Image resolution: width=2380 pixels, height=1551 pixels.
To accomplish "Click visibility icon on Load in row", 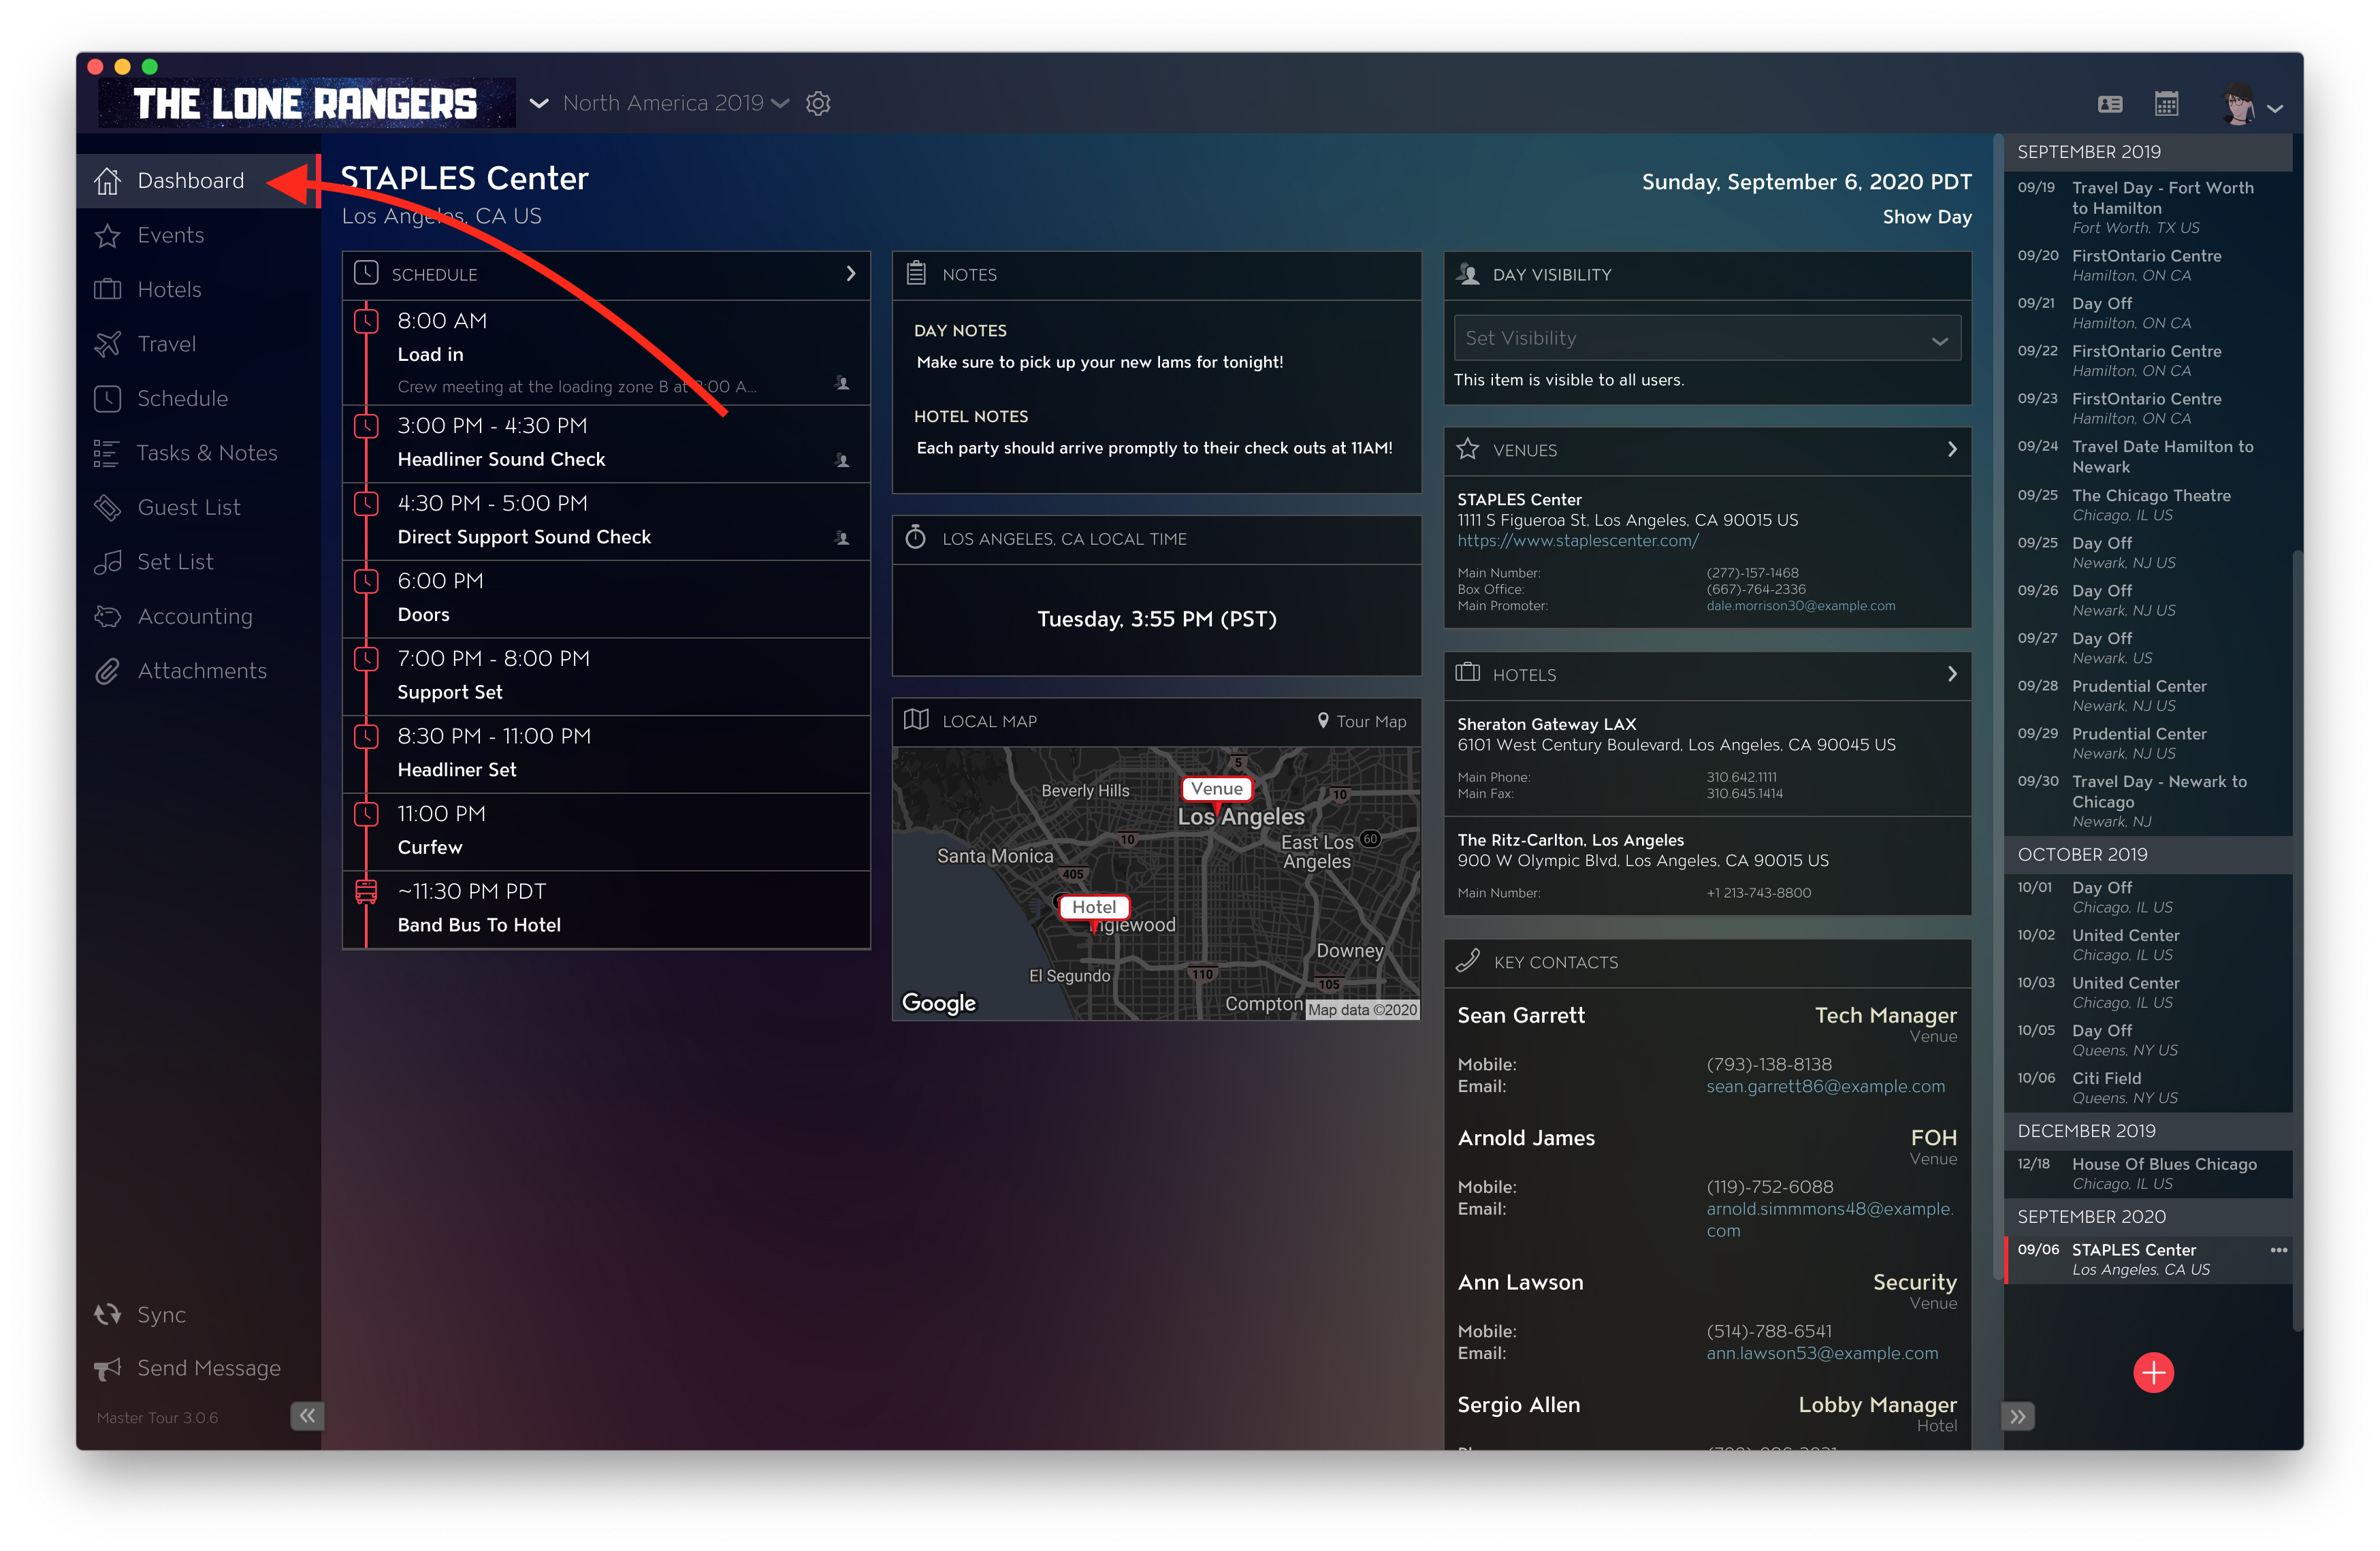I will 842,383.
